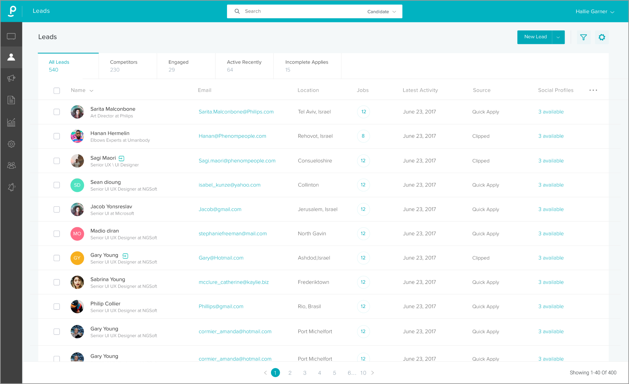
Task: Switch to the Competitors tab
Action: 124,66
